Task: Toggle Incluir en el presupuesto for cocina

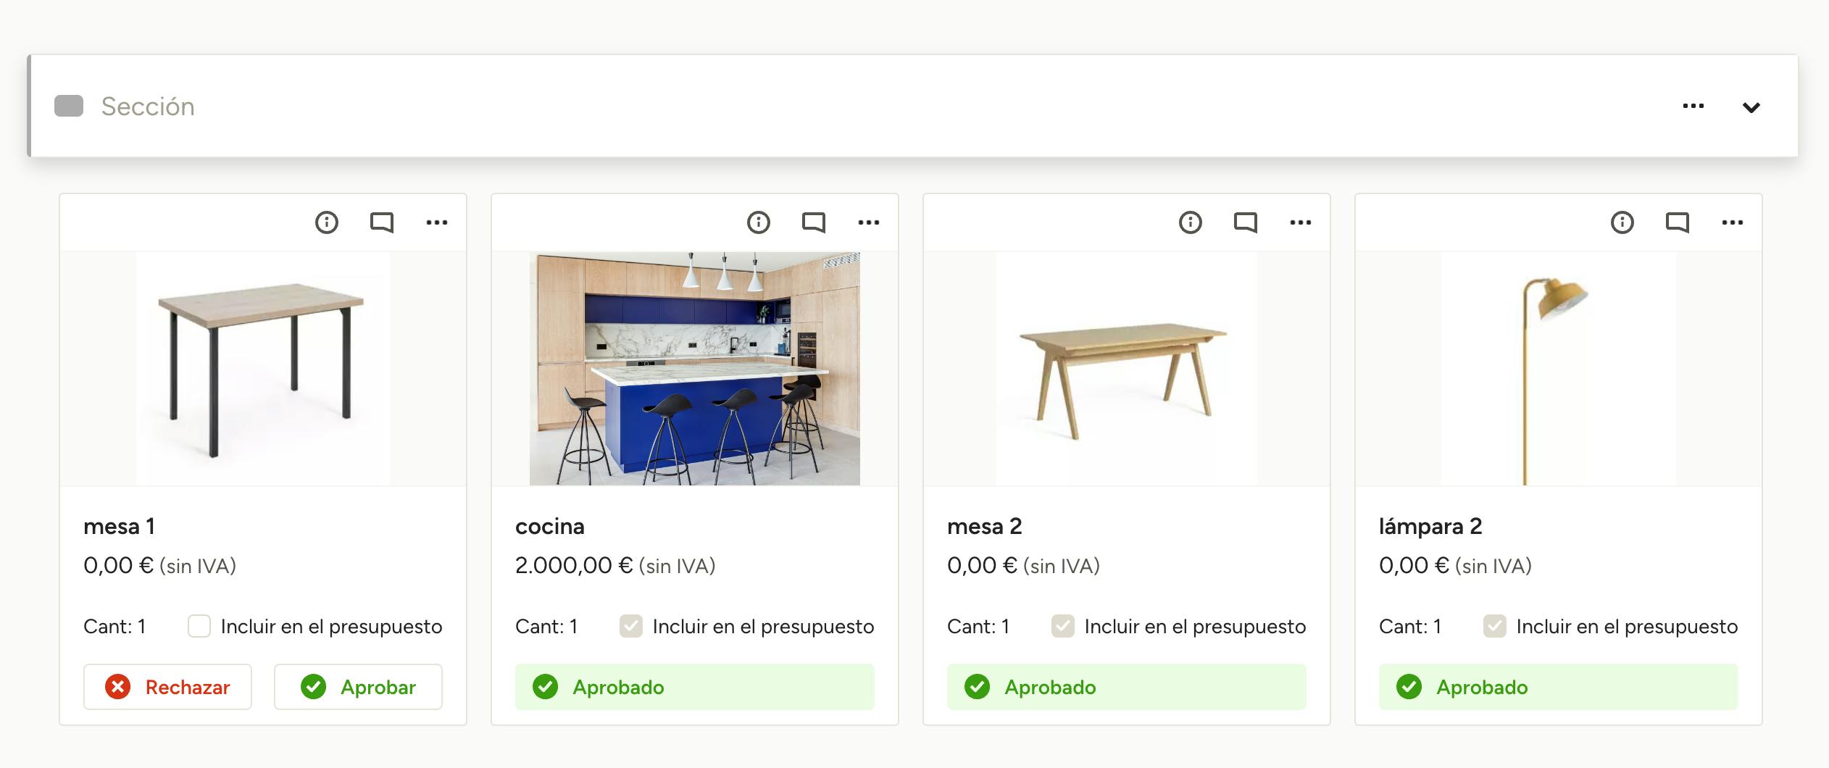Action: click(x=631, y=626)
